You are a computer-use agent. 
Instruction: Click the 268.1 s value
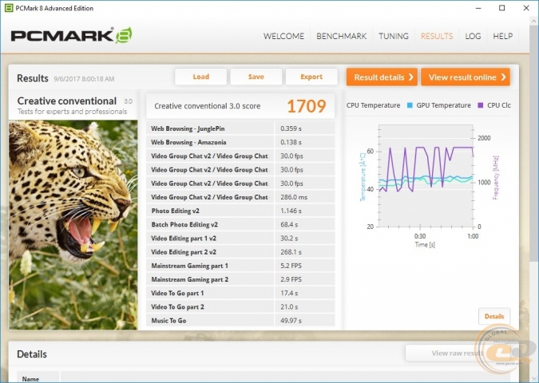tap(291, 252)
